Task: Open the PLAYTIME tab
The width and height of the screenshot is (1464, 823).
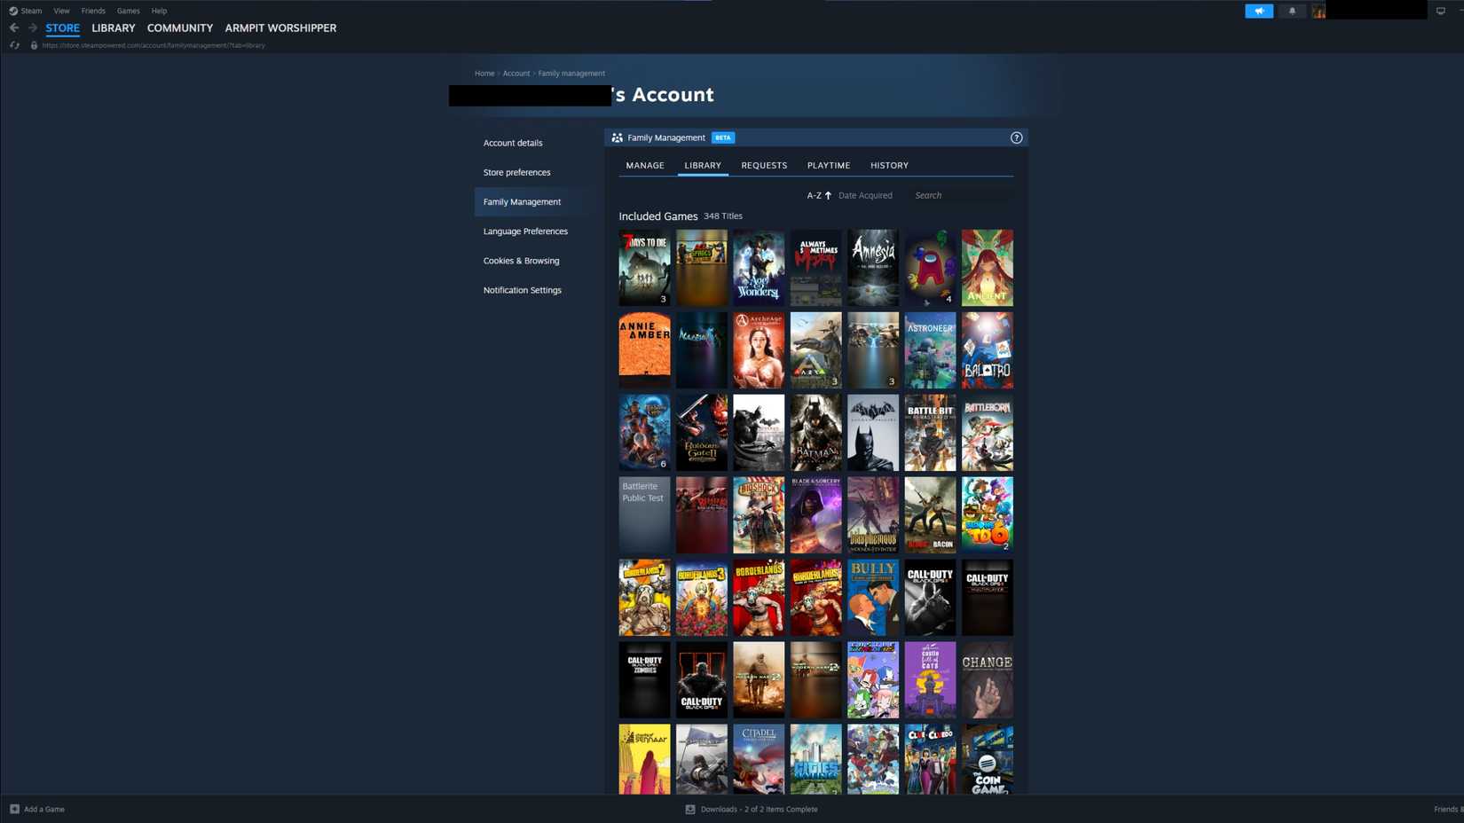Action: [x=828, y=165]
